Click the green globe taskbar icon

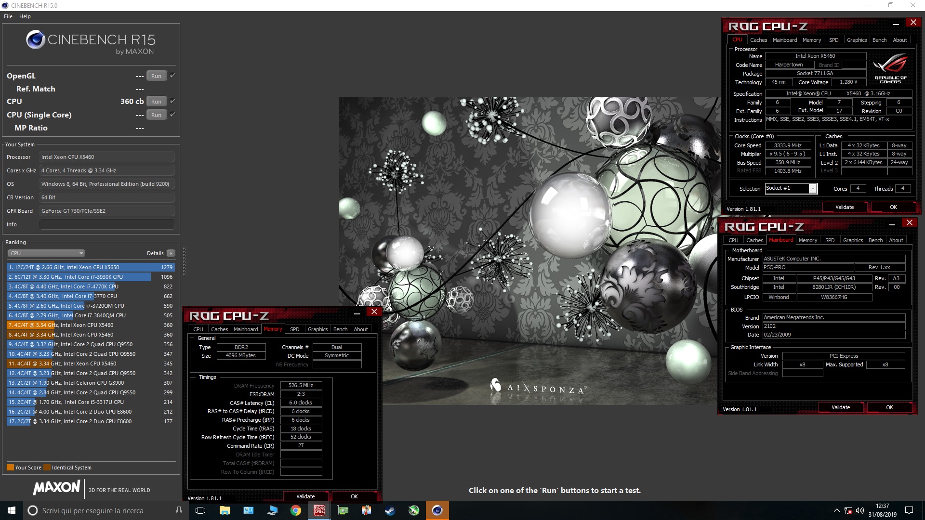click(x=414, y=510)
